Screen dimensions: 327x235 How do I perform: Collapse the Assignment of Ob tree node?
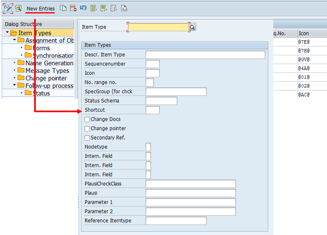point(14,40)
